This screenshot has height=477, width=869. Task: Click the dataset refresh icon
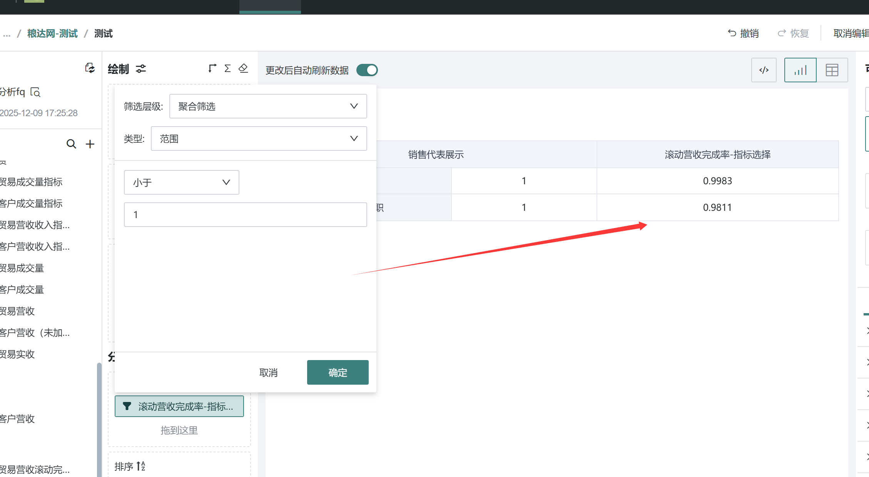[90, 68]
